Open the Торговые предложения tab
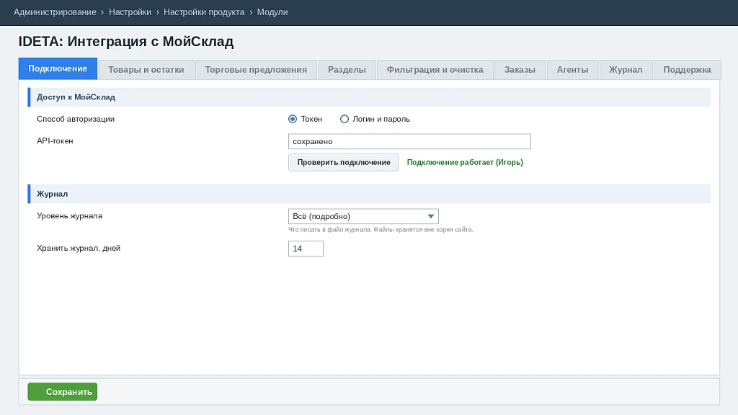This screenshot has width=738, height=415. [x=256, y=70]
